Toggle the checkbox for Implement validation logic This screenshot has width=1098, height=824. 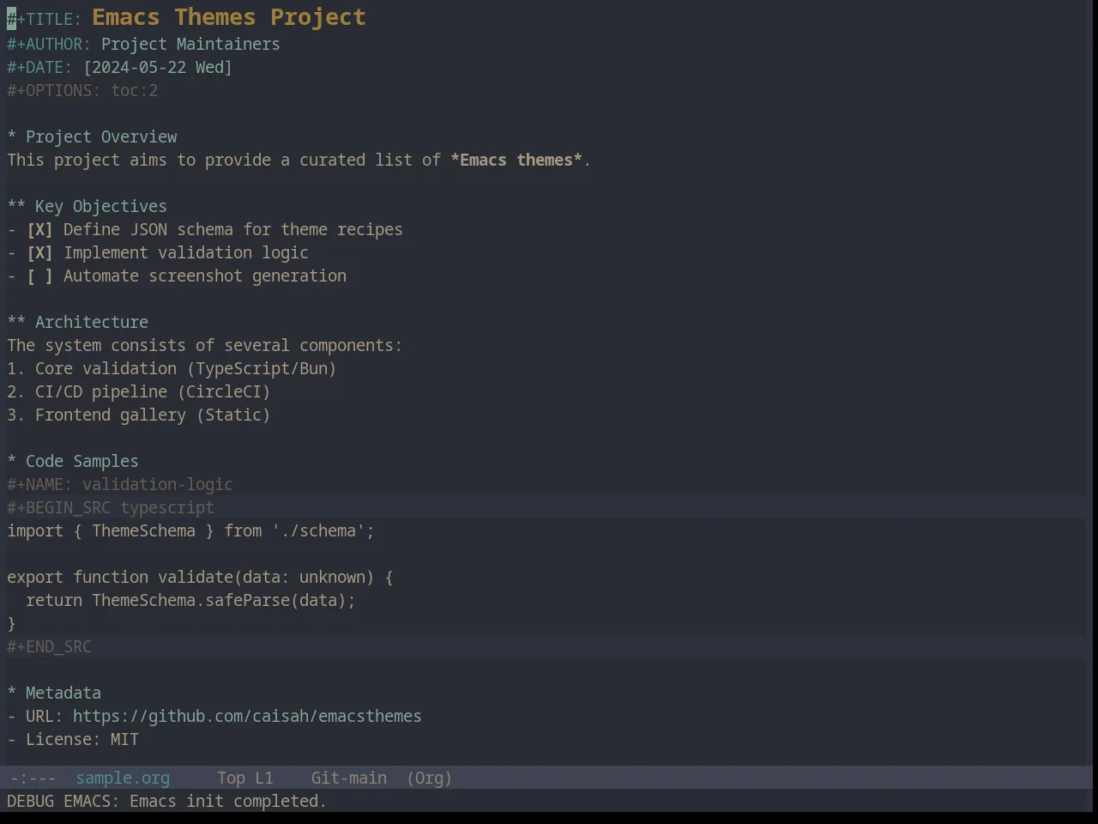point(39,253)
